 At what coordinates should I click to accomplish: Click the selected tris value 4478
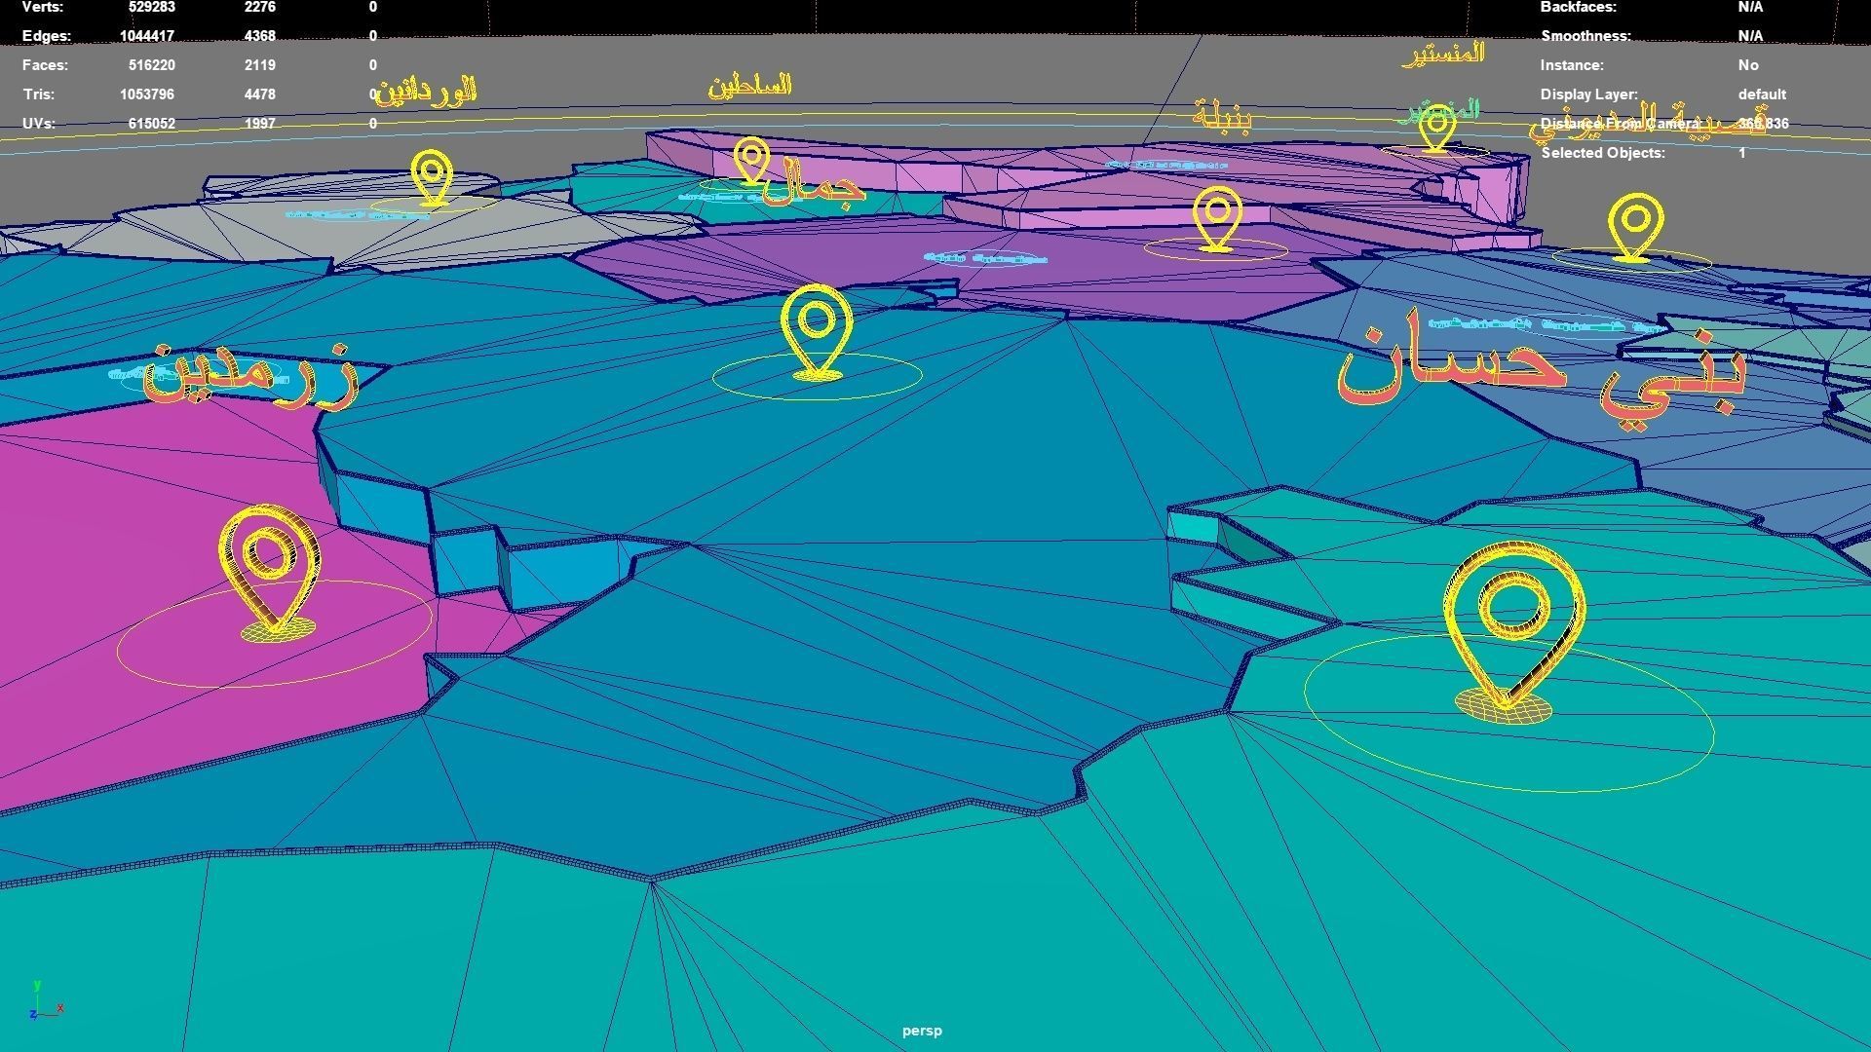260,94
